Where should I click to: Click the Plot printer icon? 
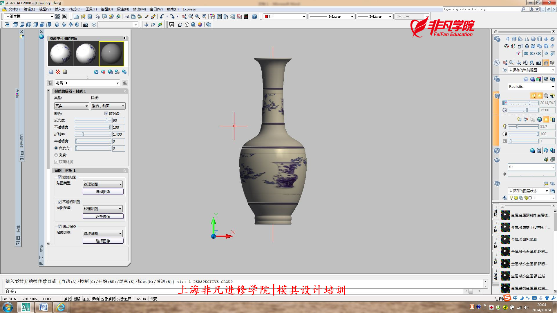point(98,17)
